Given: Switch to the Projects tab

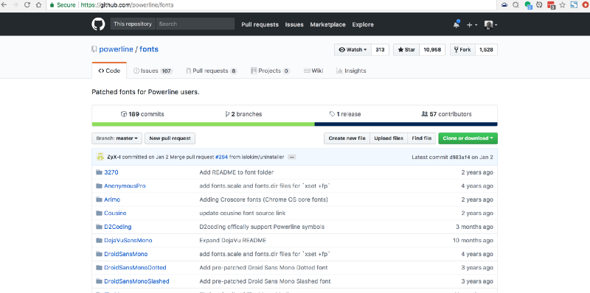Looking at the screenshot, I should 270,71.
